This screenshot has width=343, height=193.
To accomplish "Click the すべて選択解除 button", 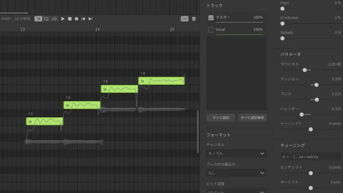I will (252, 118).
